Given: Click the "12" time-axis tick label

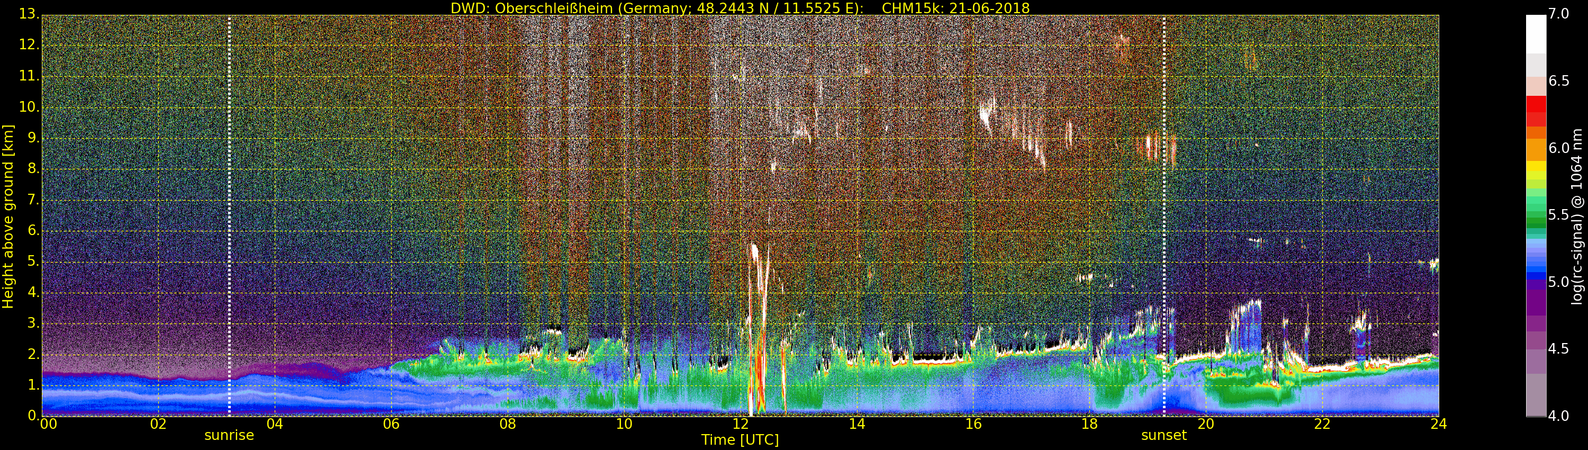Looking at the screenshot, I should click(741, 424).
